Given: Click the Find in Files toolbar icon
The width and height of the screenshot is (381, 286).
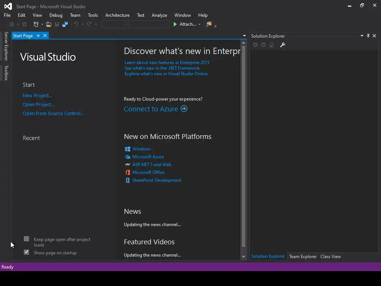Looking at the screenshot, I should [x=209, y=24].
